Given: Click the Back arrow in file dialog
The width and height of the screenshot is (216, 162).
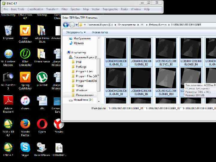Looking at the screenshot, I should pos(66,25).
